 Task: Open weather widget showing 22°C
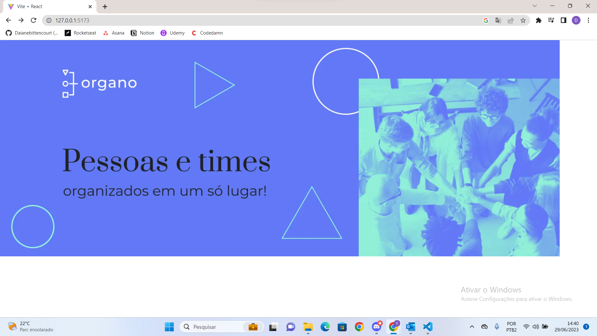tap(30, 327)
